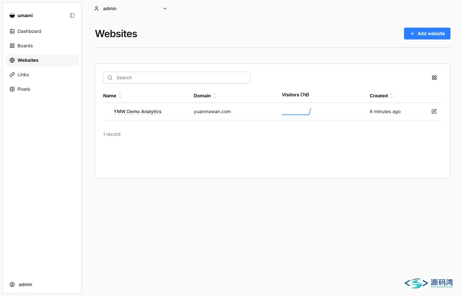Expand the admin team dropdown at top
The height and width of the screenshot is (296, 461).
pos(131,9)
